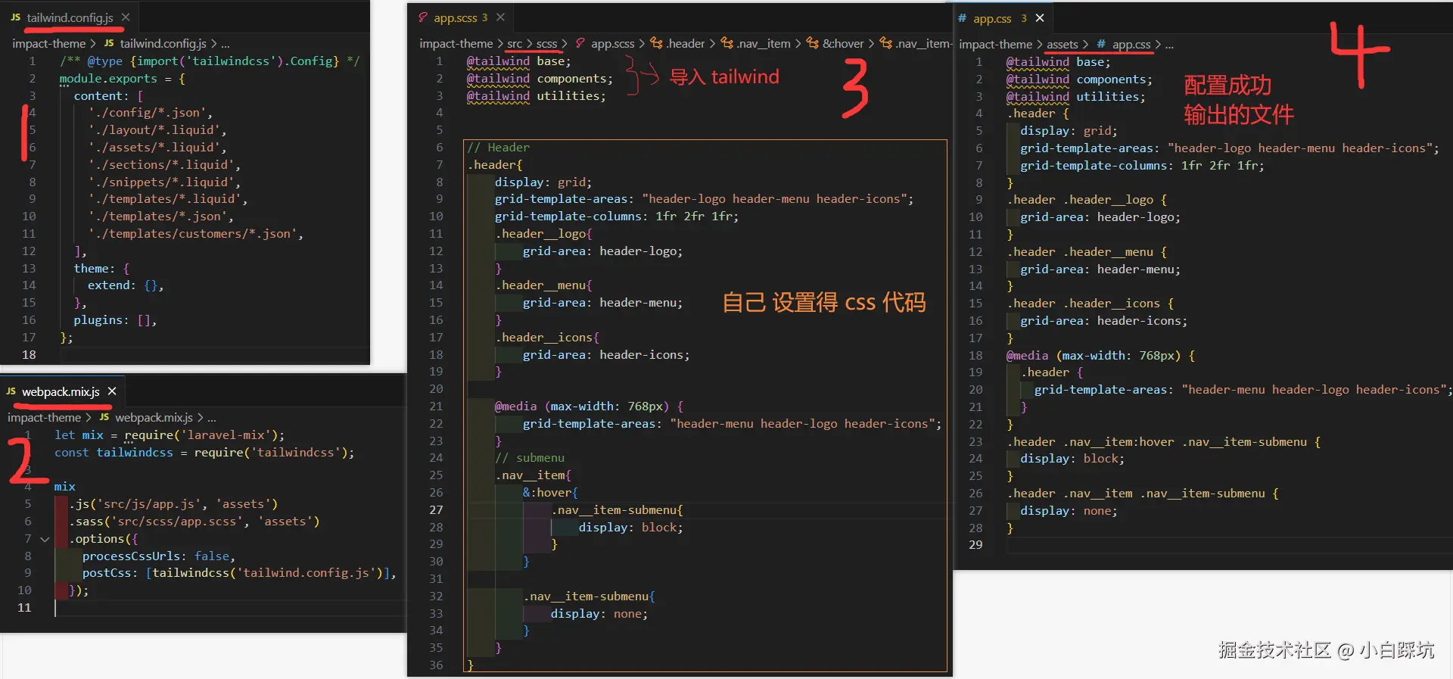Open the app.css breadcrumb file name
1453x679 pixels.
[x=1131, y=45]
